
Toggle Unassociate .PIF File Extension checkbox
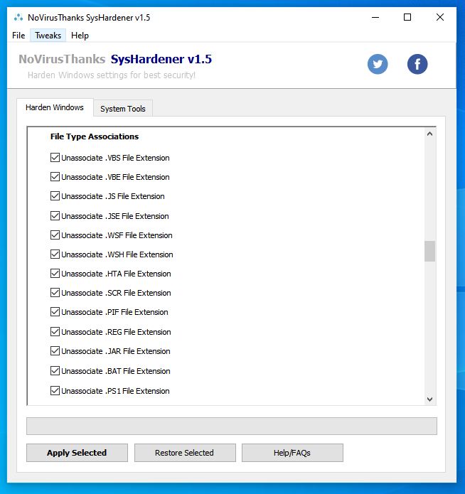point(55,312)
